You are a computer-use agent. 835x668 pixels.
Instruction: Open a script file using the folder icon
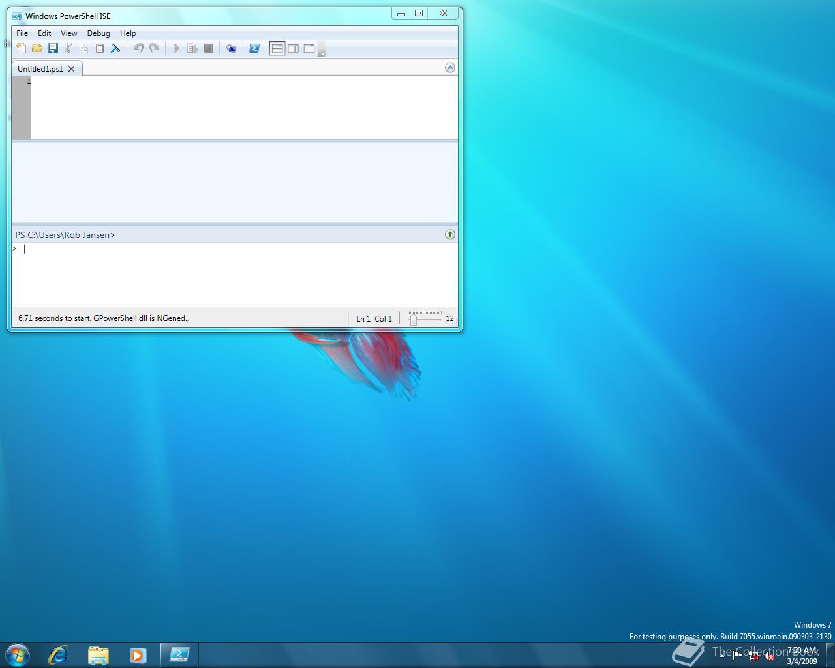click(37, 48)
